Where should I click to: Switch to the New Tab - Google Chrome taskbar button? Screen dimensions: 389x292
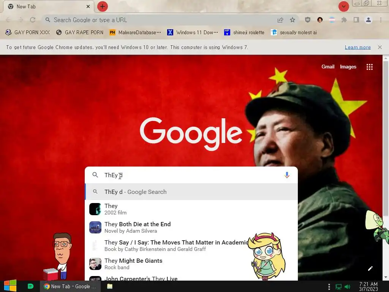[70, 286]
